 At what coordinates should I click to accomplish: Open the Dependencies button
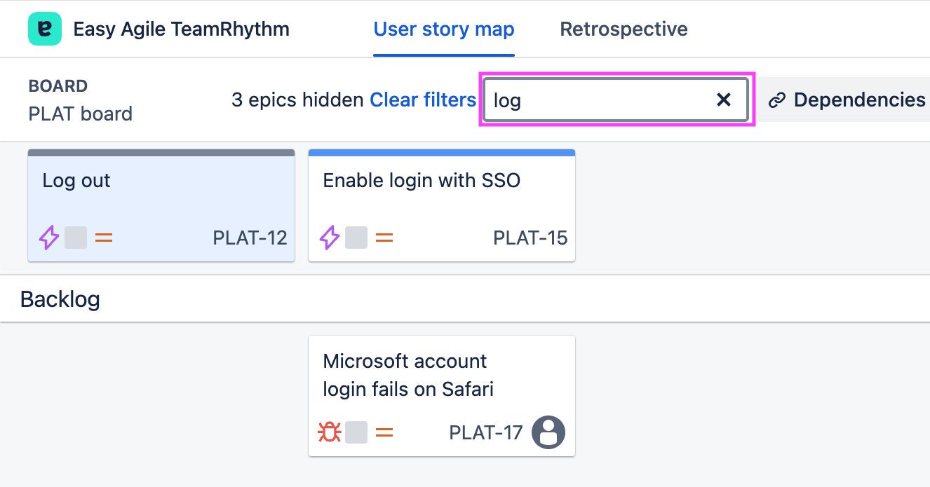click(847, 100)
